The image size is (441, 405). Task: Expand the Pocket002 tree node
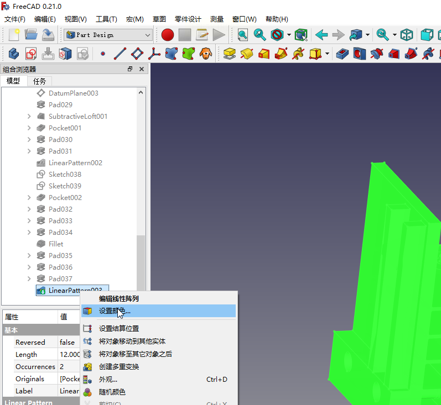(29, 198)
